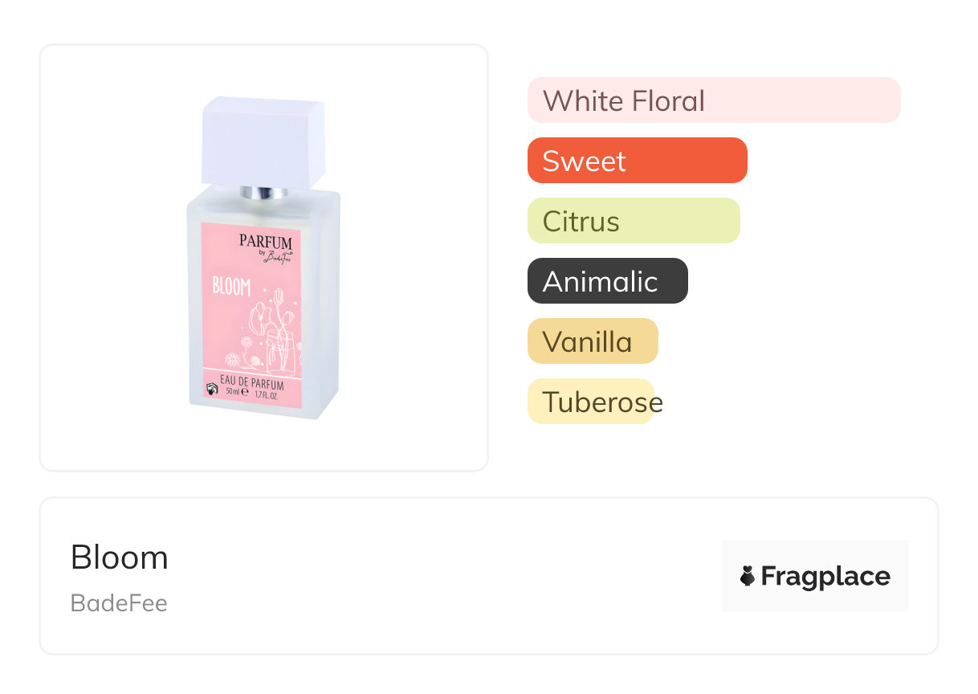Click the small badge icon on the bottle label
This screenshot has height=694, width=978.
click(211, 390)
